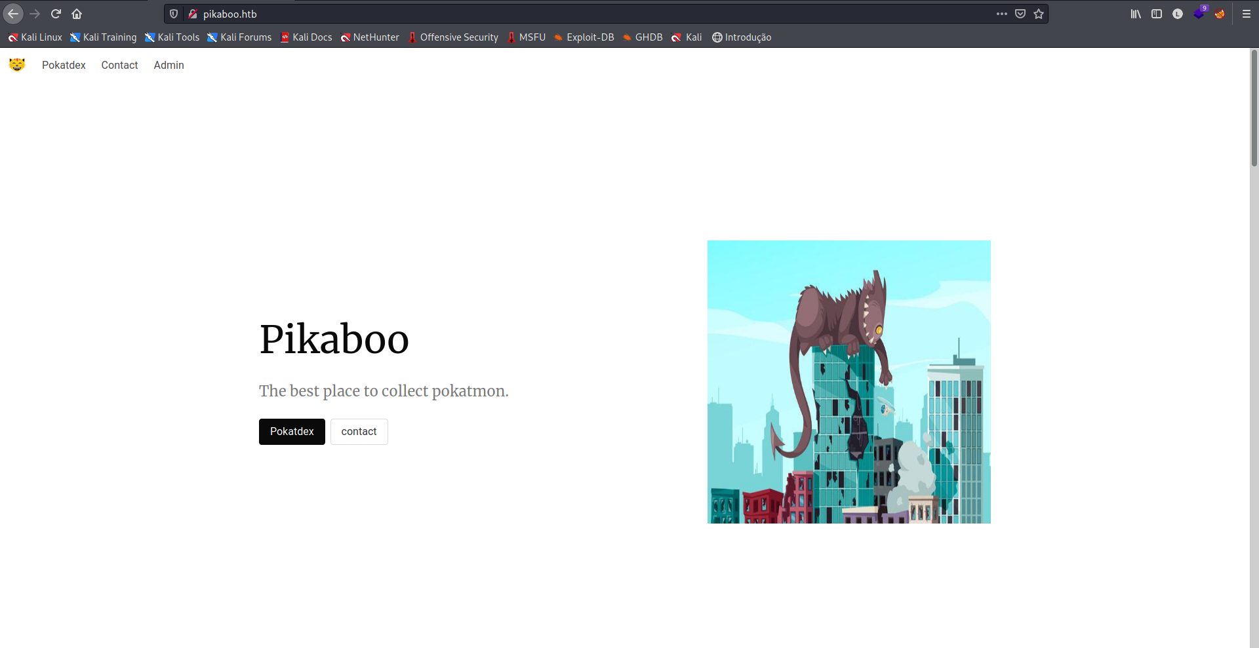This screenshot has height=648, width=1259.
Task: Open the Library icon in toolbar
Action: click(1136, 14)
